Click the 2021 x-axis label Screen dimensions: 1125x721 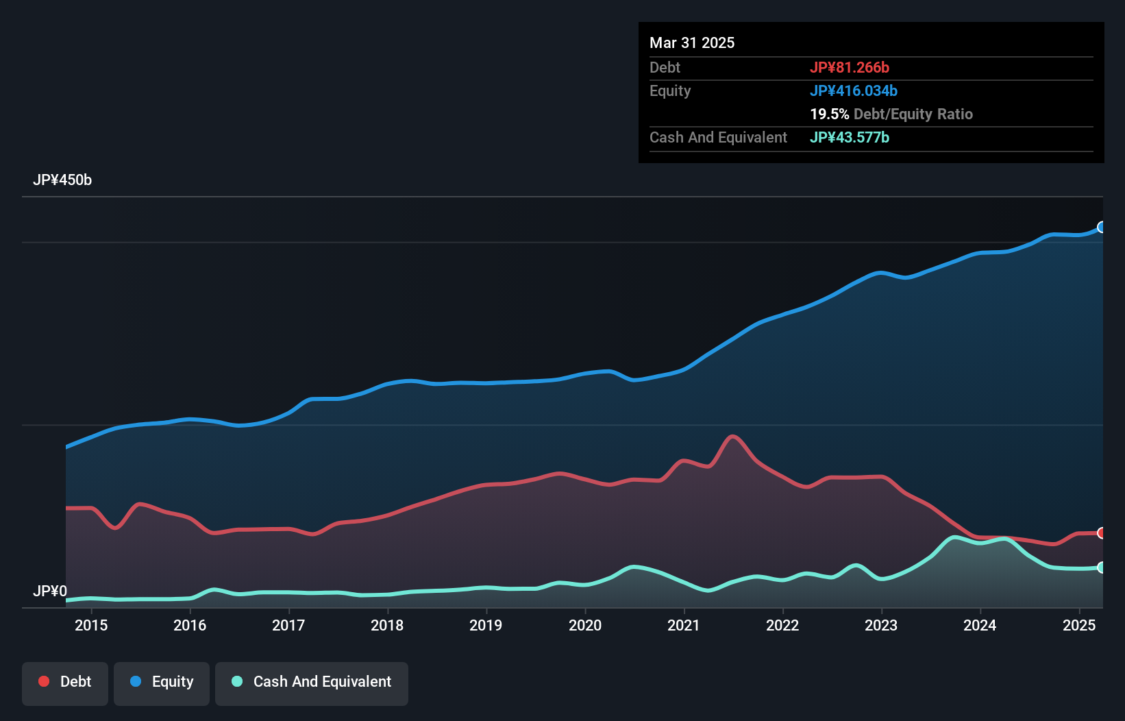pos(684,625)
